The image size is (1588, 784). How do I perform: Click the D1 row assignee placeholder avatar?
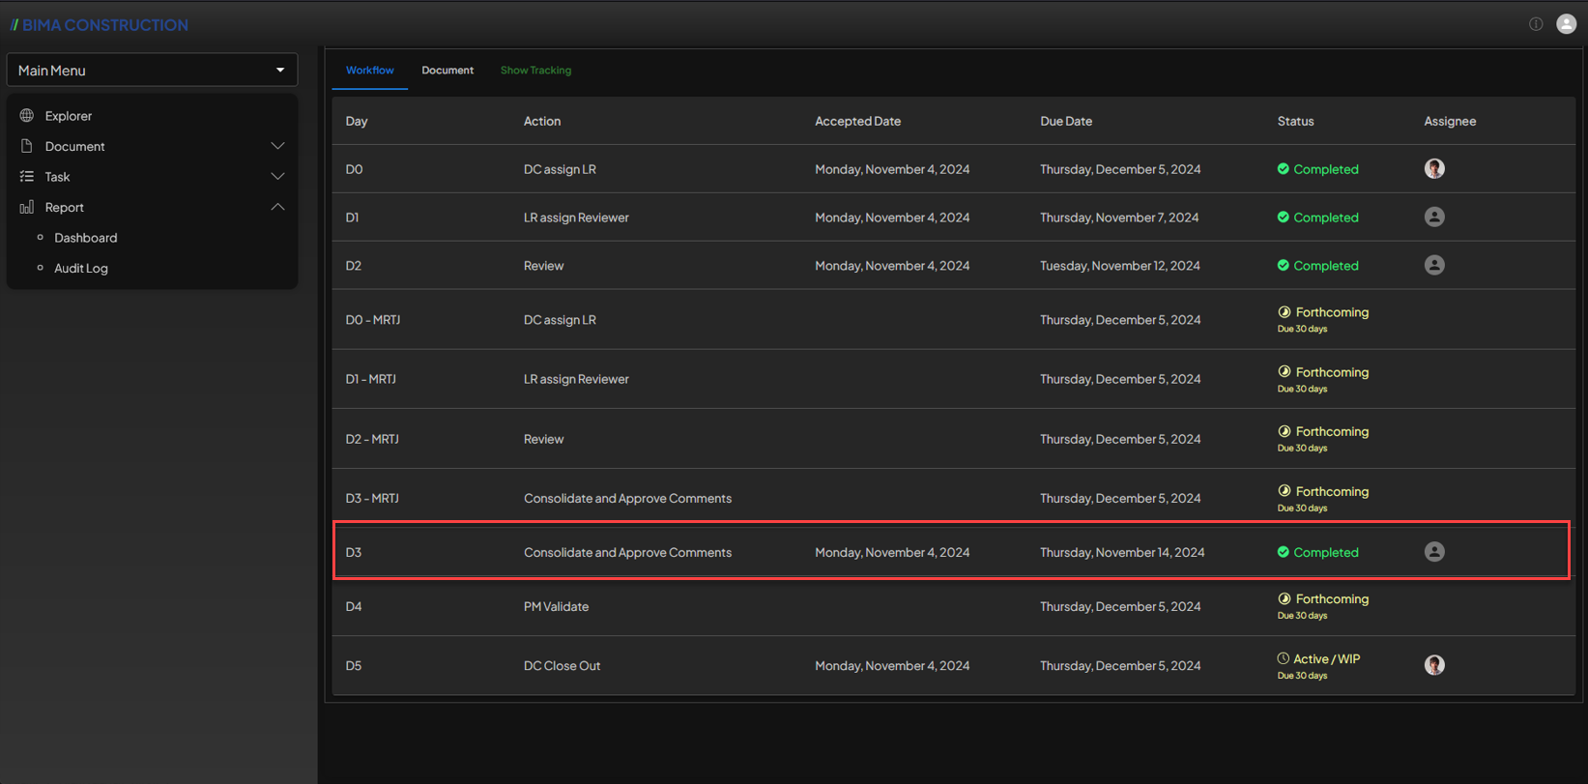tap(1434, 218)
